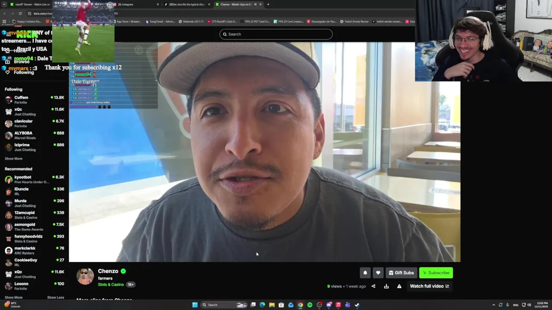Open Task View on taskbar
Image resolution: width=552 pixels, height=310 pixels.
tap(253, 305)
